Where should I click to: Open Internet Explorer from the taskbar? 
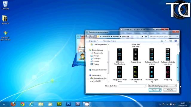click(32, 104)
